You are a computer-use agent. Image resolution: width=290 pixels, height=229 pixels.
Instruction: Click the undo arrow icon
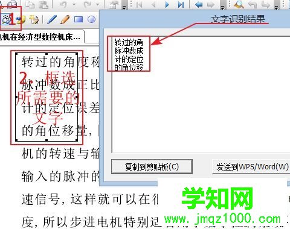(x=63, y=4)
